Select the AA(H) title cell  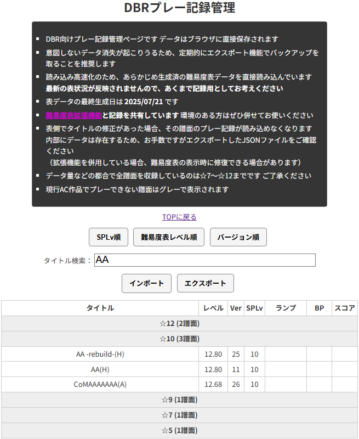(x=100, y=369)
